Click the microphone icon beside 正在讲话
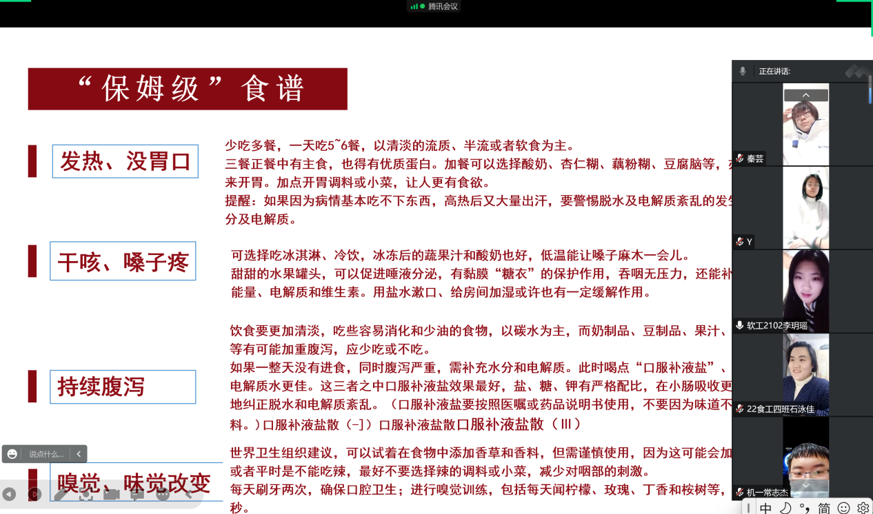Screen dimensions: 873x514 coord(743,71)
